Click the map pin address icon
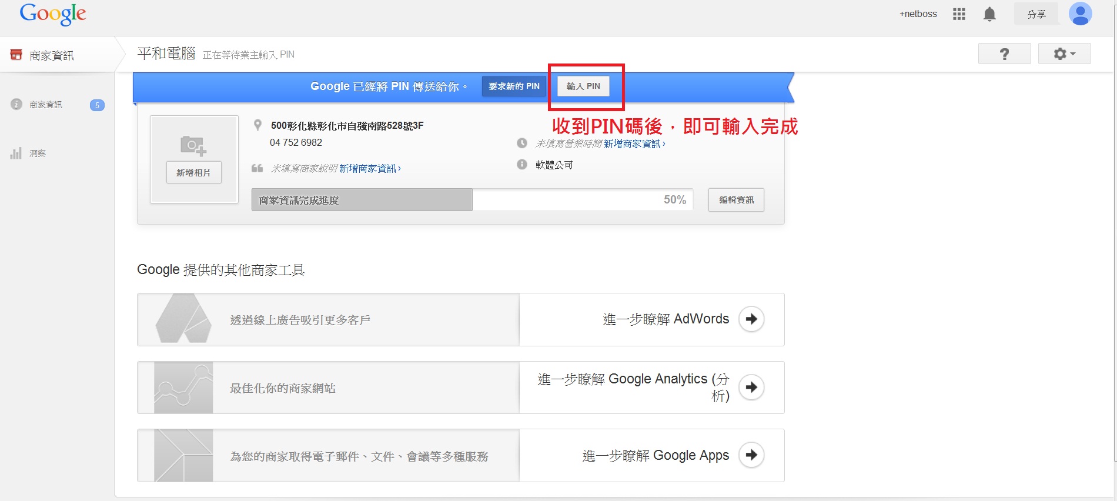Viewport: 1117px width, 501px height. pos(257,125)
